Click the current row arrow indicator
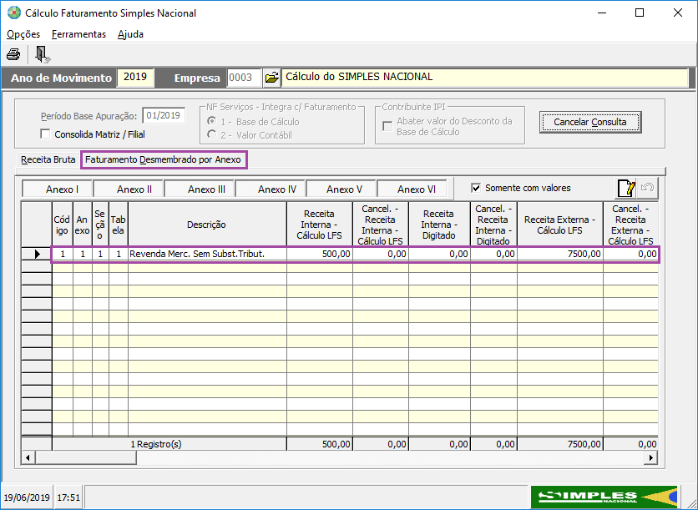The width and height of the screenshot is (698, 510). pos(37,254)
